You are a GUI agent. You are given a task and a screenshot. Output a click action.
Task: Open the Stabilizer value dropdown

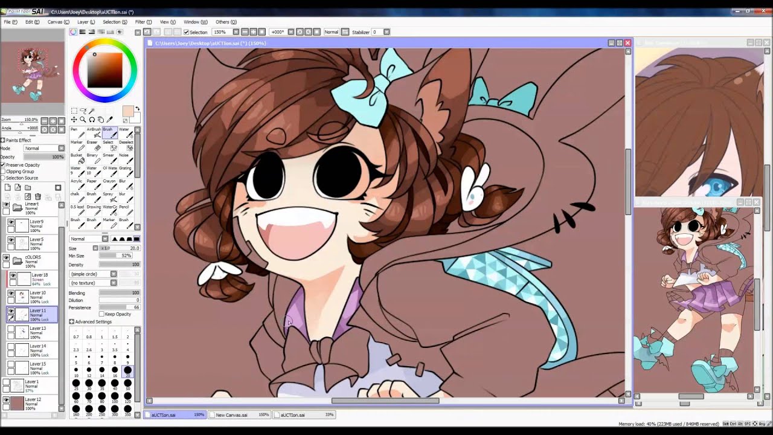point(386,32)
